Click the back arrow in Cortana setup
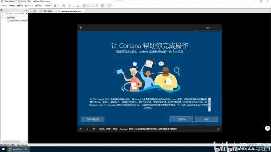The width and height of the screenshot is (271, 152). [81, 27]
